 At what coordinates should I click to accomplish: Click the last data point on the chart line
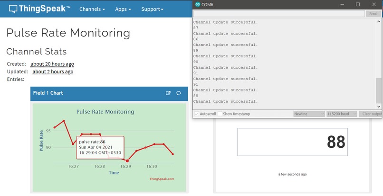click(173, 154)
